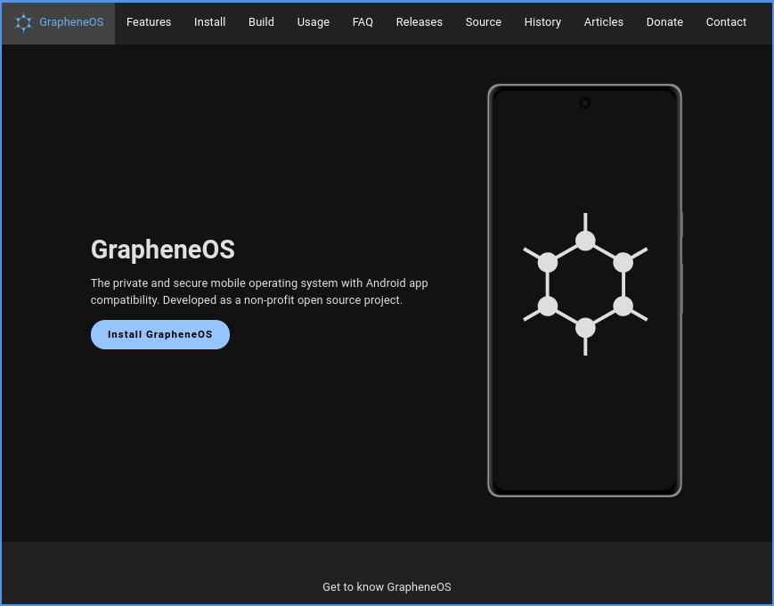Navigate to the Usage page
Screen dimensions: 774x606
[x=313, y=22]
